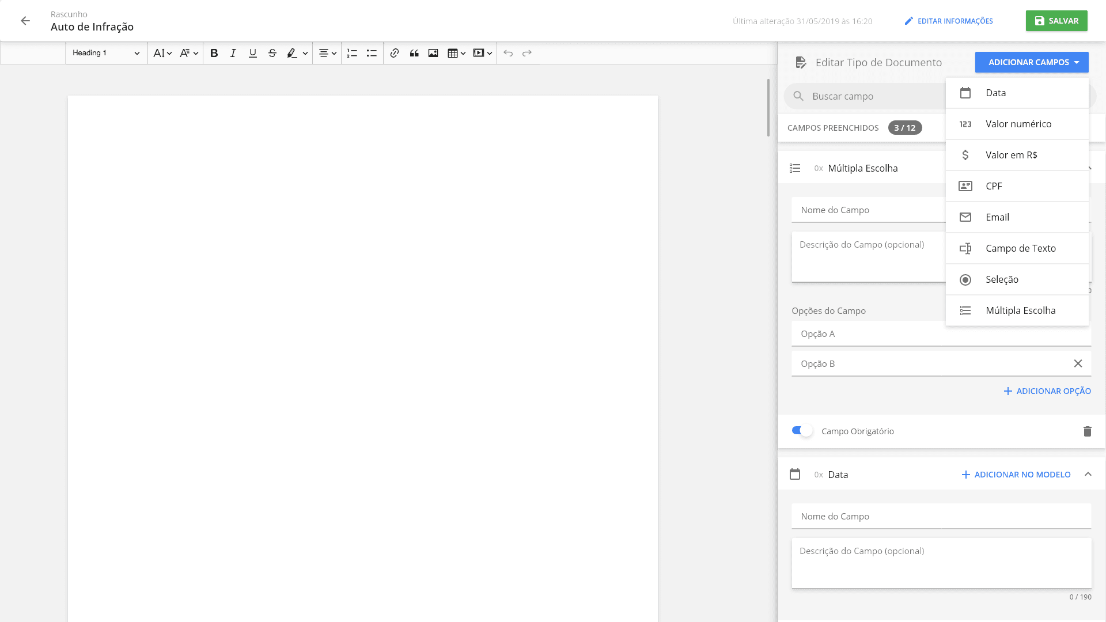This screenshot has width=1106, height=622.
Task: Remove Opção B with the X button
Action: click(x=1078, y=363)
